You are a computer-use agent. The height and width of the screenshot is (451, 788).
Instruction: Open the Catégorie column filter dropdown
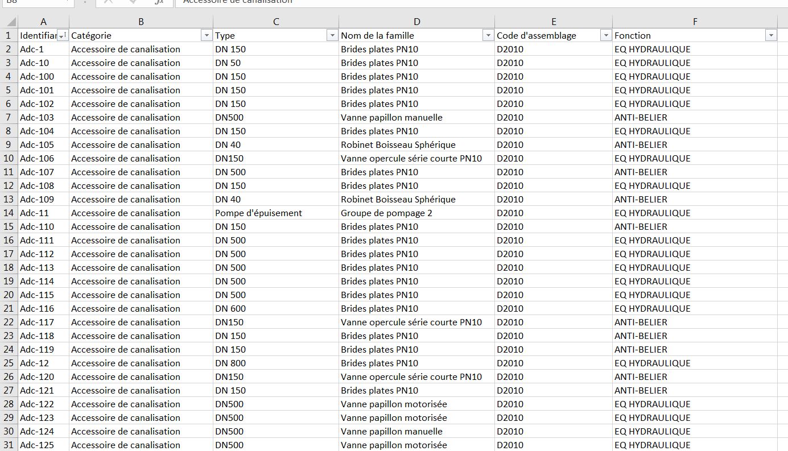(207, 36)
